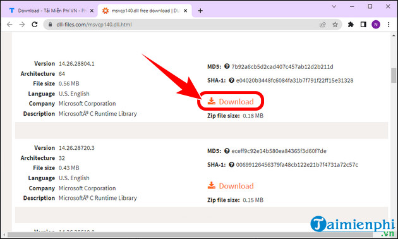Screen dimensions: 398x239
Task: Click MD5 help icon for version 14.26.28720.3
Action: [227, 151]
